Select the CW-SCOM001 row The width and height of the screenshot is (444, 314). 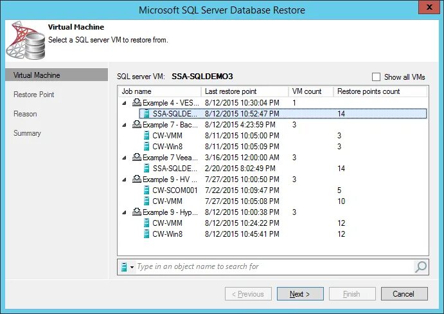click(283, 190)
